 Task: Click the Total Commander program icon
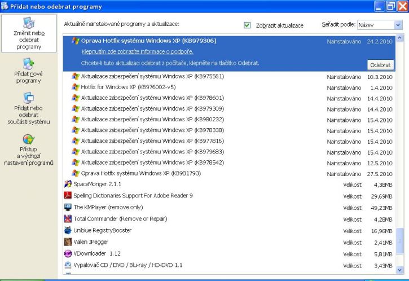pos(68,218)
